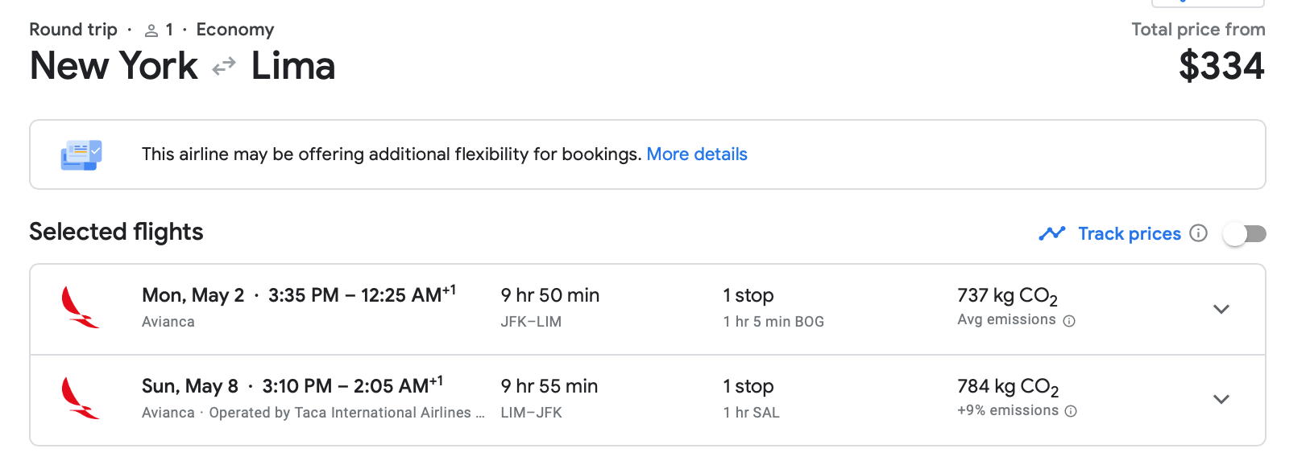1310x465 pixels.
Task: Click the Track prices graph icon
Action: (x=1052, y=233)
